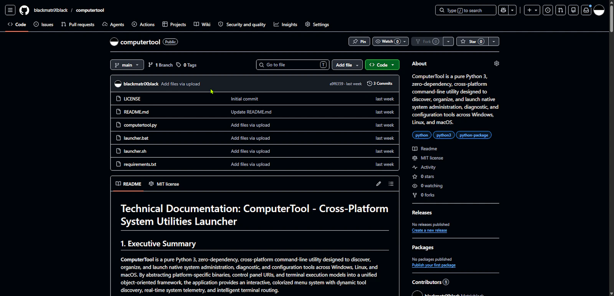Open the repository Settings tab
This screenshot has width=614, height=296.
pyautogui.click(x=317, y=25)
